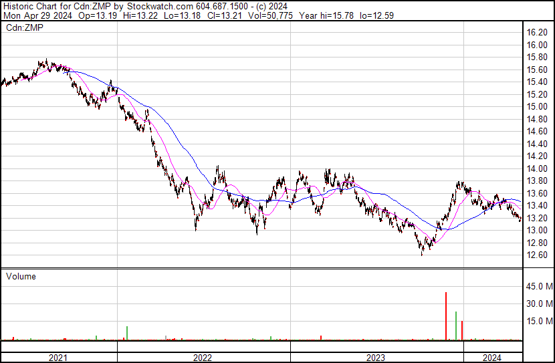Click the tall green volume bar near 2024
Viewport: 555px width, 363px height.
click(456, 326)
